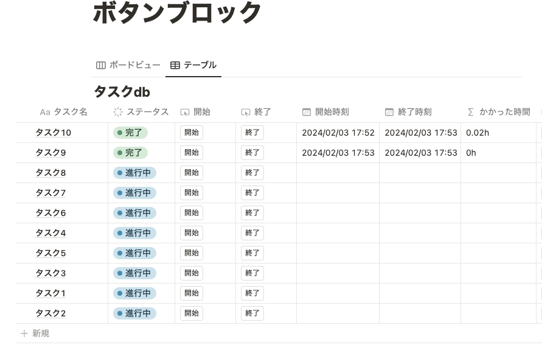This screenshot has width=542, height=345.
Task: Click the 終了 button for タスク1
Action: coord(252,293)
